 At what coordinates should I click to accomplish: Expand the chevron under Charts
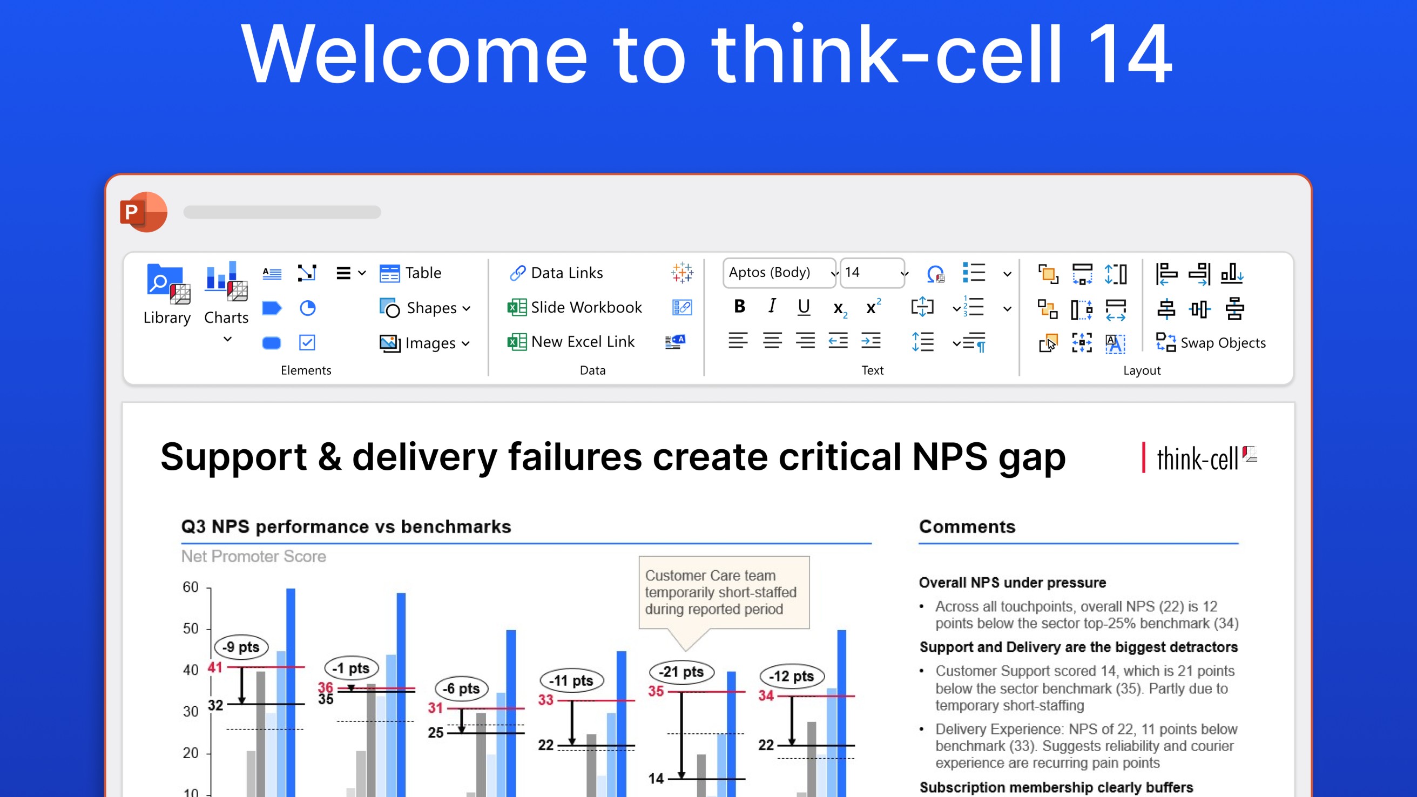(227, 339)
